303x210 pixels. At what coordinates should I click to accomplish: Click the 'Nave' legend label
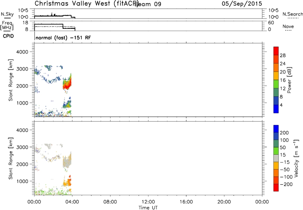pyautogui.click(x=288, y=27)
